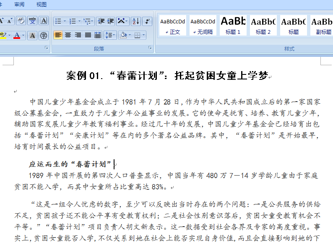Apply the 无间隔 style

point(203,25)
